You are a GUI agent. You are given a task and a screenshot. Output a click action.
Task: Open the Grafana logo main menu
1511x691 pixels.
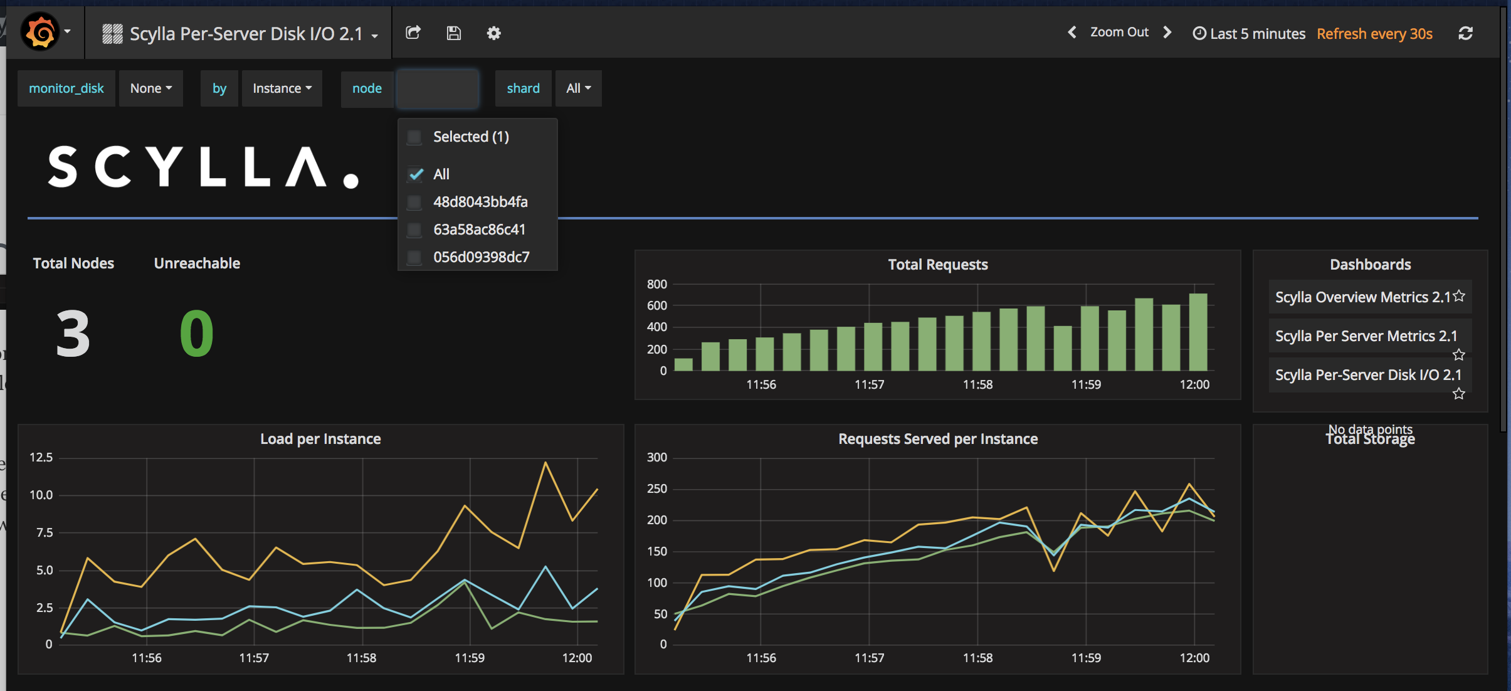click(x=40, y=32)
